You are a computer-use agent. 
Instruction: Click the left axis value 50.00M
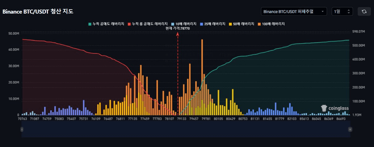tap(14, 33)
